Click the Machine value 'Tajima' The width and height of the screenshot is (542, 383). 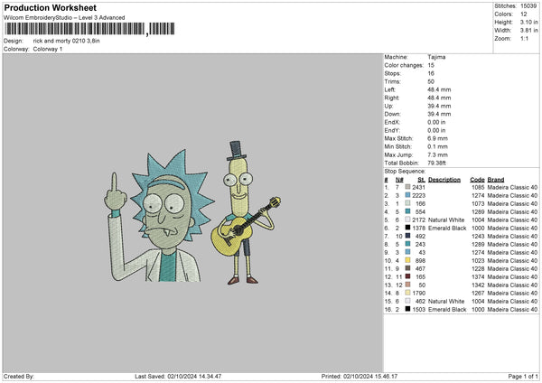point(436,57)
